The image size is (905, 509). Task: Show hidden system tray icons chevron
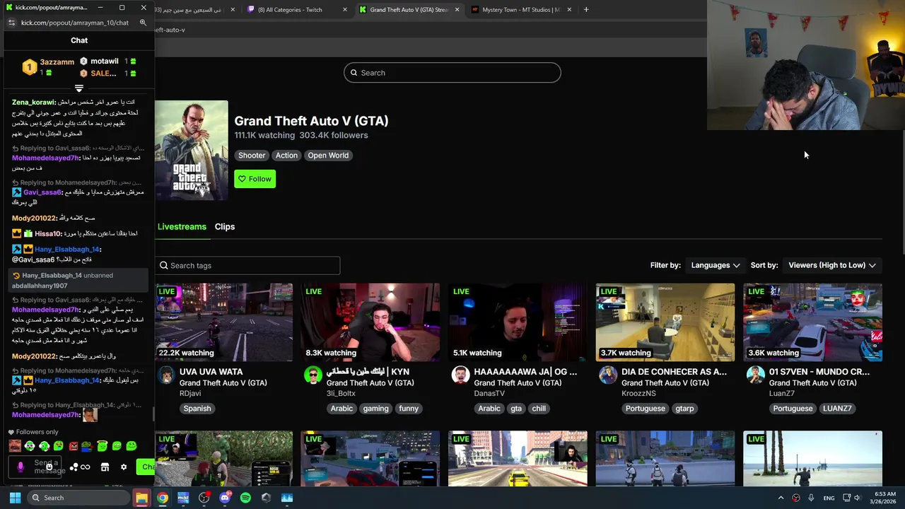click(781, 498)
